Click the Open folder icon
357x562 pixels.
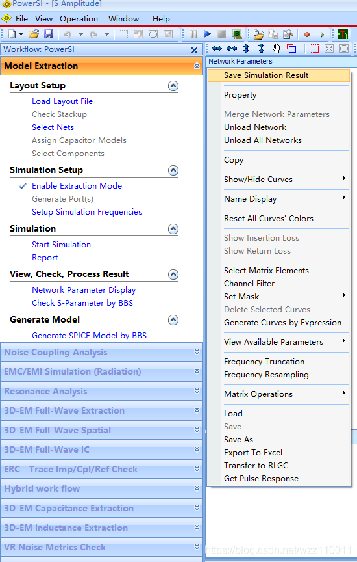34,34
